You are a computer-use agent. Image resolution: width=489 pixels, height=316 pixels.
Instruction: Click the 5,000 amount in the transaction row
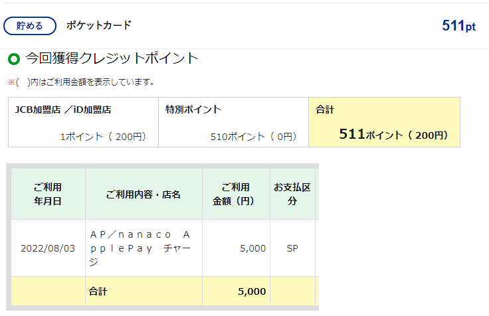click(253, 248)
